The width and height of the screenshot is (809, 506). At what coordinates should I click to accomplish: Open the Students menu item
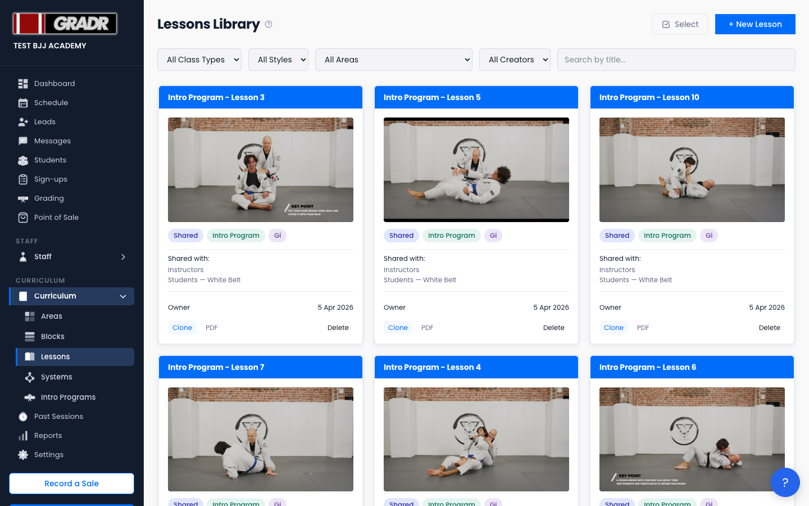click(72, 160)
